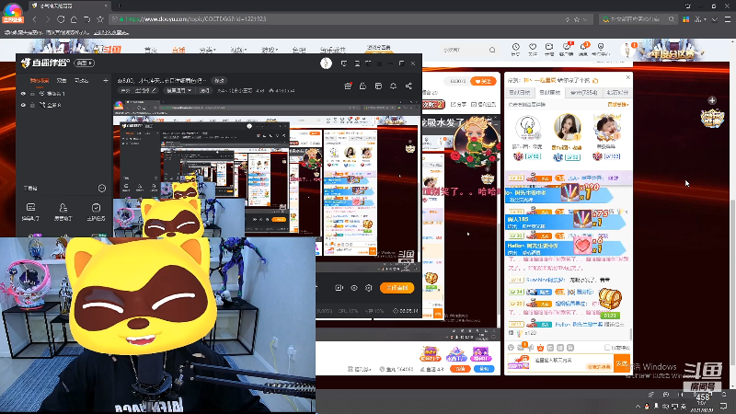The width and height of the screenshot is (736, 414).
Task: Enable the checkbox at chat toolbar right
Action: [x=607, y=348]
